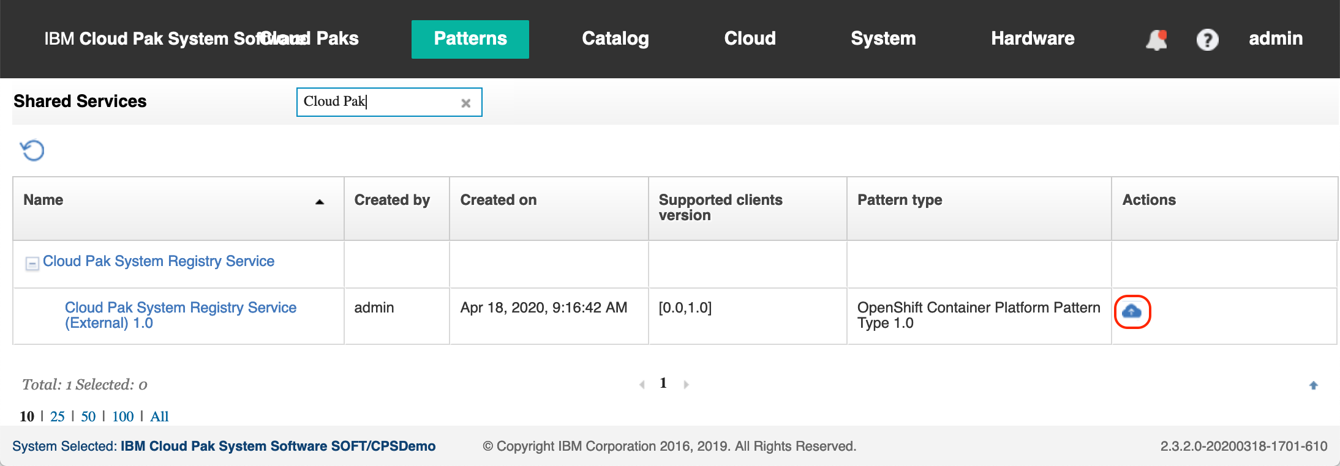The image size is (1340, 466).
Task: Click the Actions column header
Action: click(x=1225, y=209)
